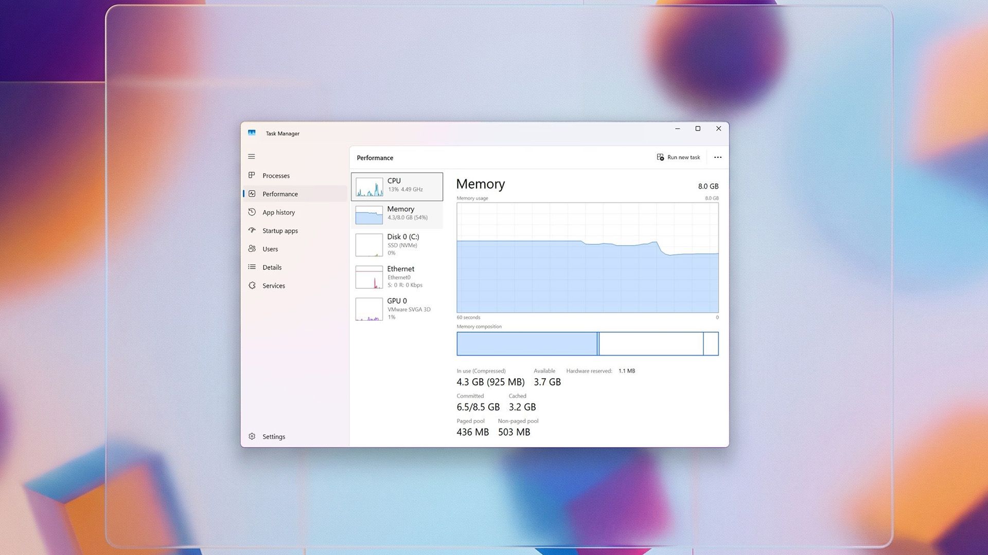View Disk 0 (C:) performance

click(397, 244)
